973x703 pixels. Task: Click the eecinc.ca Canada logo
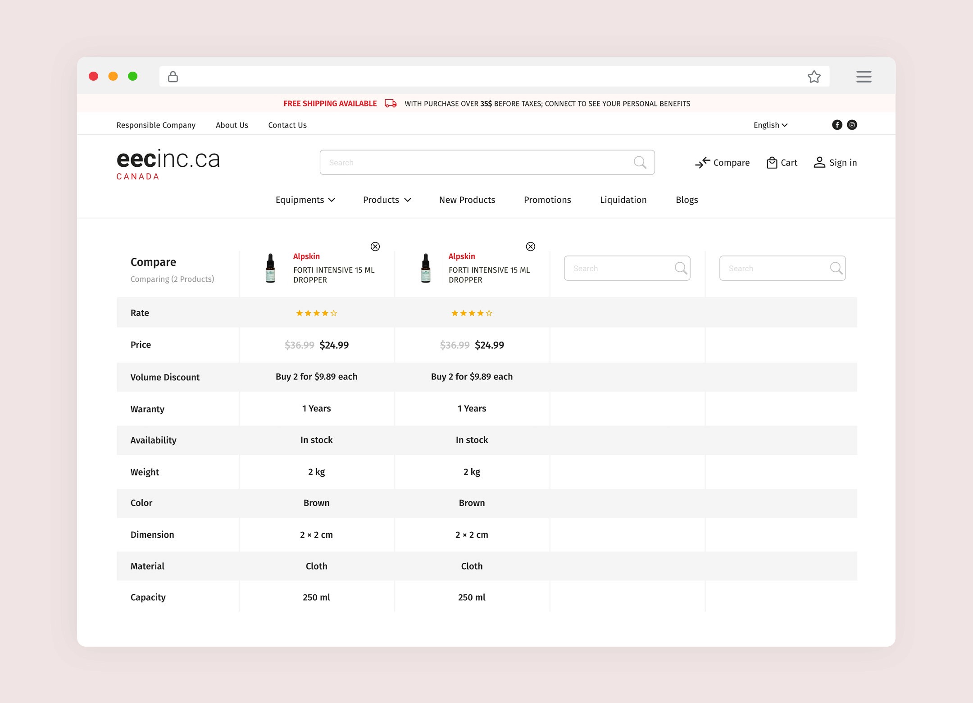click(168, 164)
